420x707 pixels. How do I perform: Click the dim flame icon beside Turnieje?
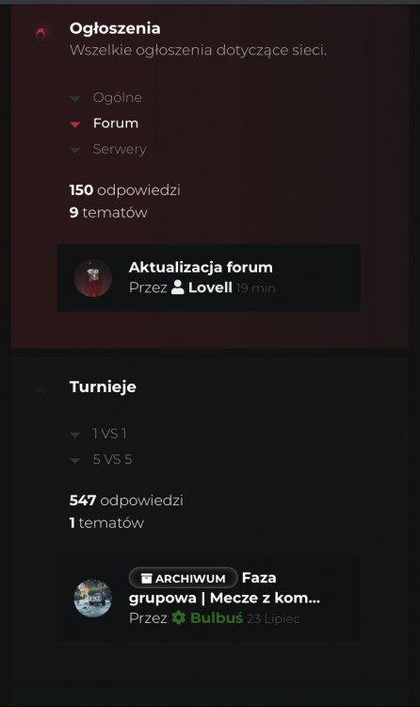pyautogui.click(x=41, y=391)
